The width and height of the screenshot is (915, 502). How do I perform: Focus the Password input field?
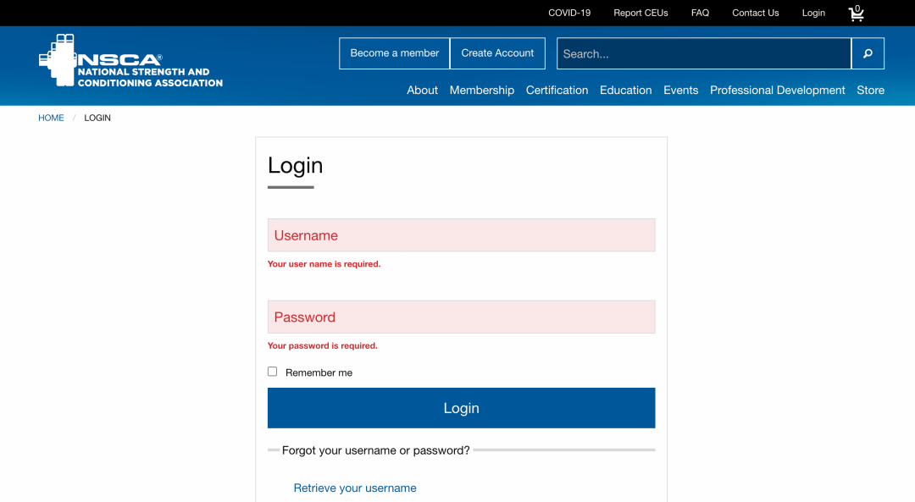461,317
